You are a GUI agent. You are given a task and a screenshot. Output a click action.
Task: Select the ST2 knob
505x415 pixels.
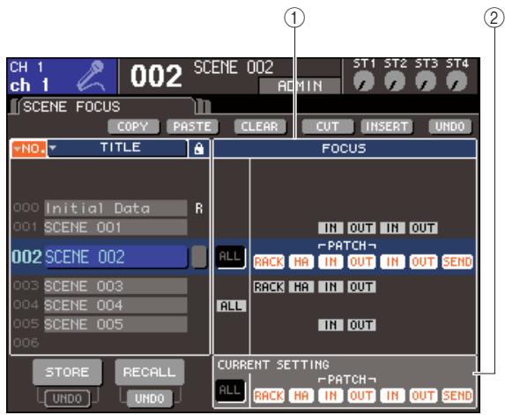395,80
